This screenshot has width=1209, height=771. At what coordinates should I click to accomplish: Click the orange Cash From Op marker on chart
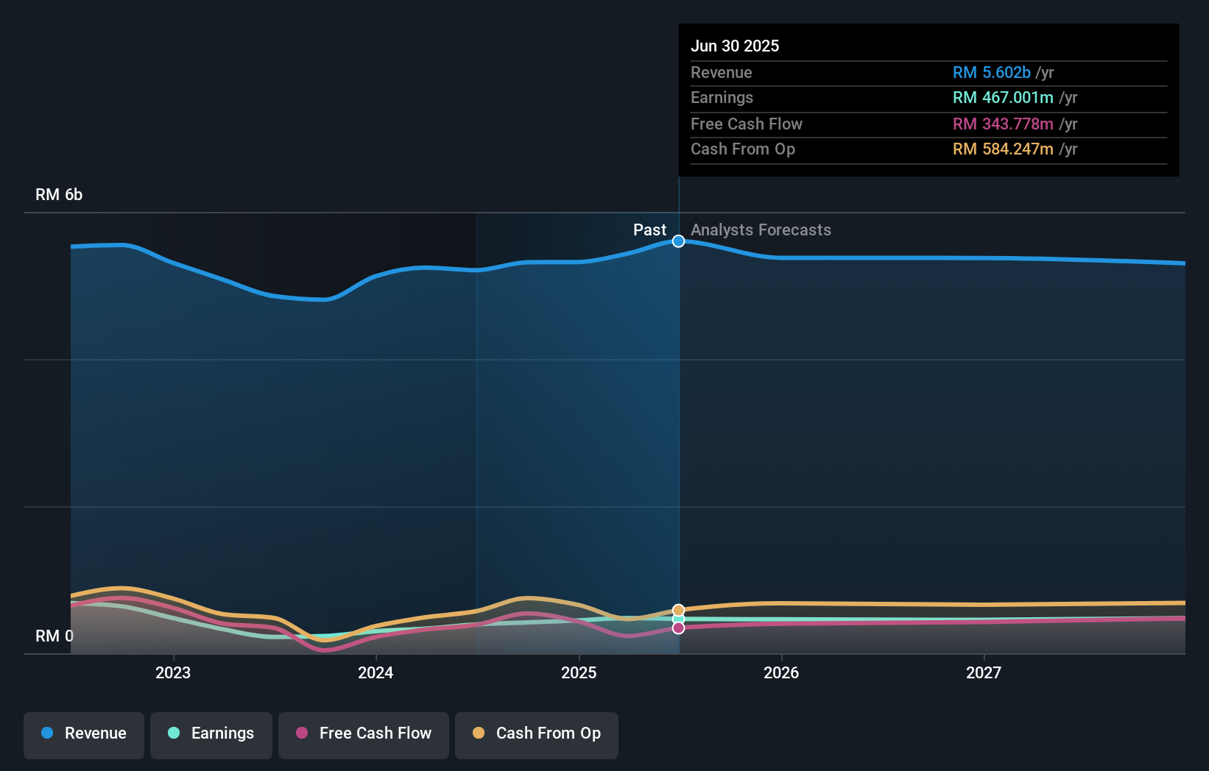678,609
